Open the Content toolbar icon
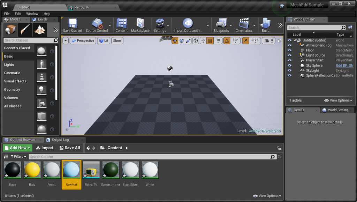 121,24
